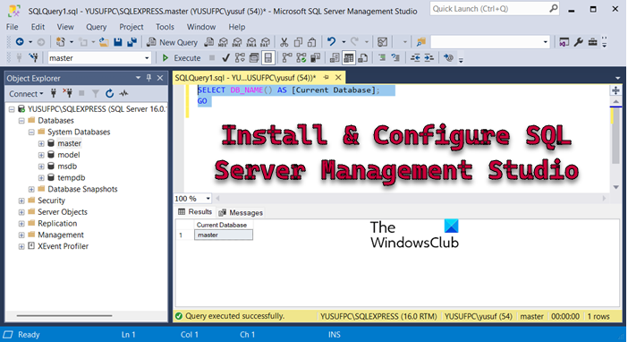This screenshot has width=628, height=342.
Task: Click the Change Connection icon
Action: pyautogui.click(x=34, y=57)
